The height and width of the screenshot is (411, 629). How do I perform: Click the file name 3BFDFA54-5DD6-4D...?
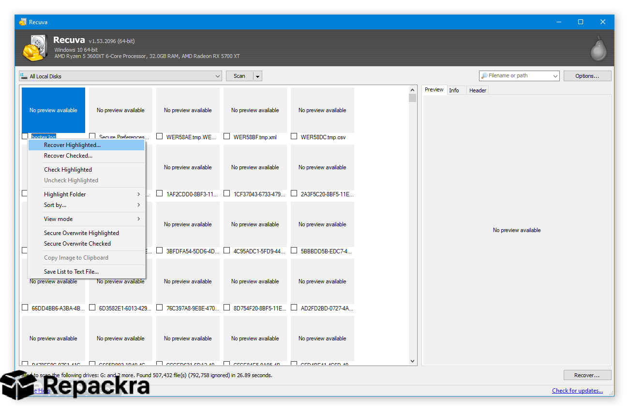coord(193,251)
